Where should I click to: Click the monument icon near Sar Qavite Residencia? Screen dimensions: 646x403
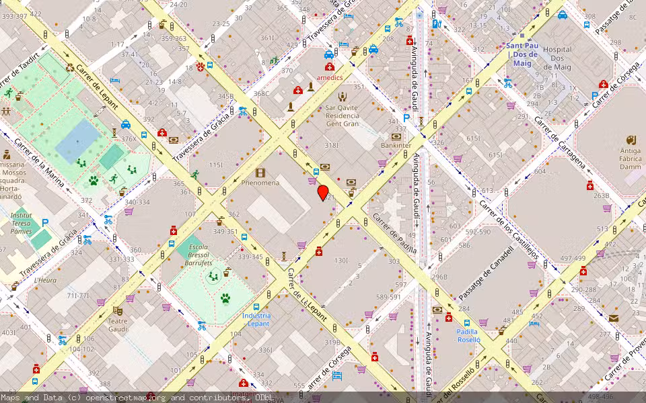pos(310,89)
